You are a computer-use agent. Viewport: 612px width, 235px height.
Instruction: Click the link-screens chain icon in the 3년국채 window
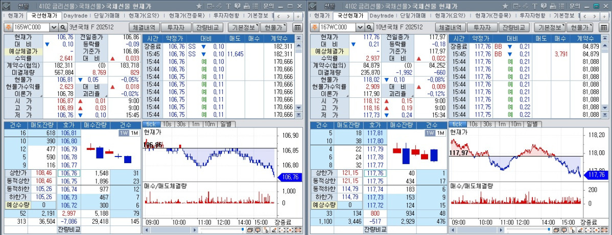(219, 6)
